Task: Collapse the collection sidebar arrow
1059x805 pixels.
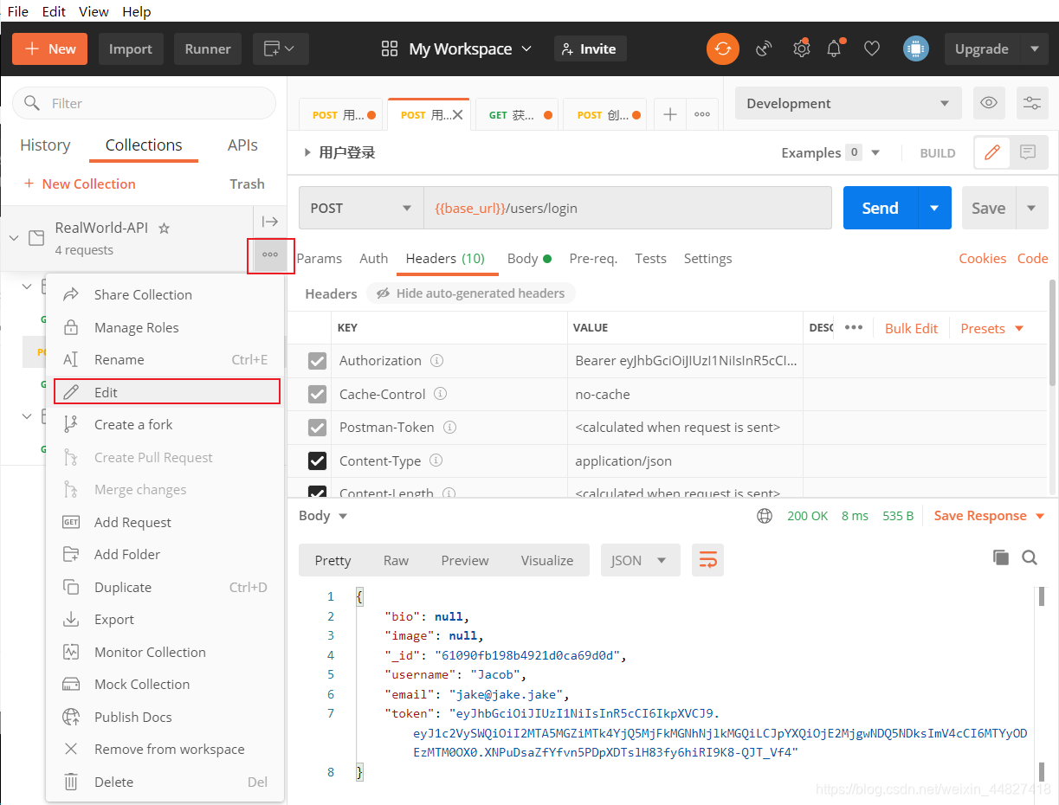Action: [x=270, y=222]
